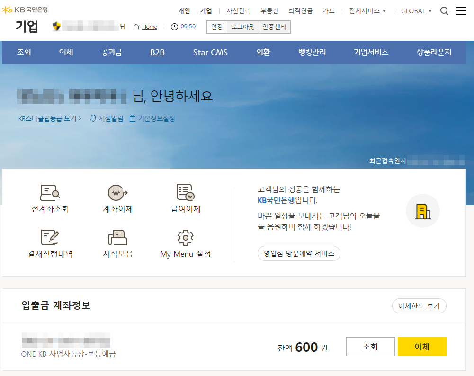Open the 조회 main menu
The height and width of the screenshot is (376, 474).
(x=24, y=52)
